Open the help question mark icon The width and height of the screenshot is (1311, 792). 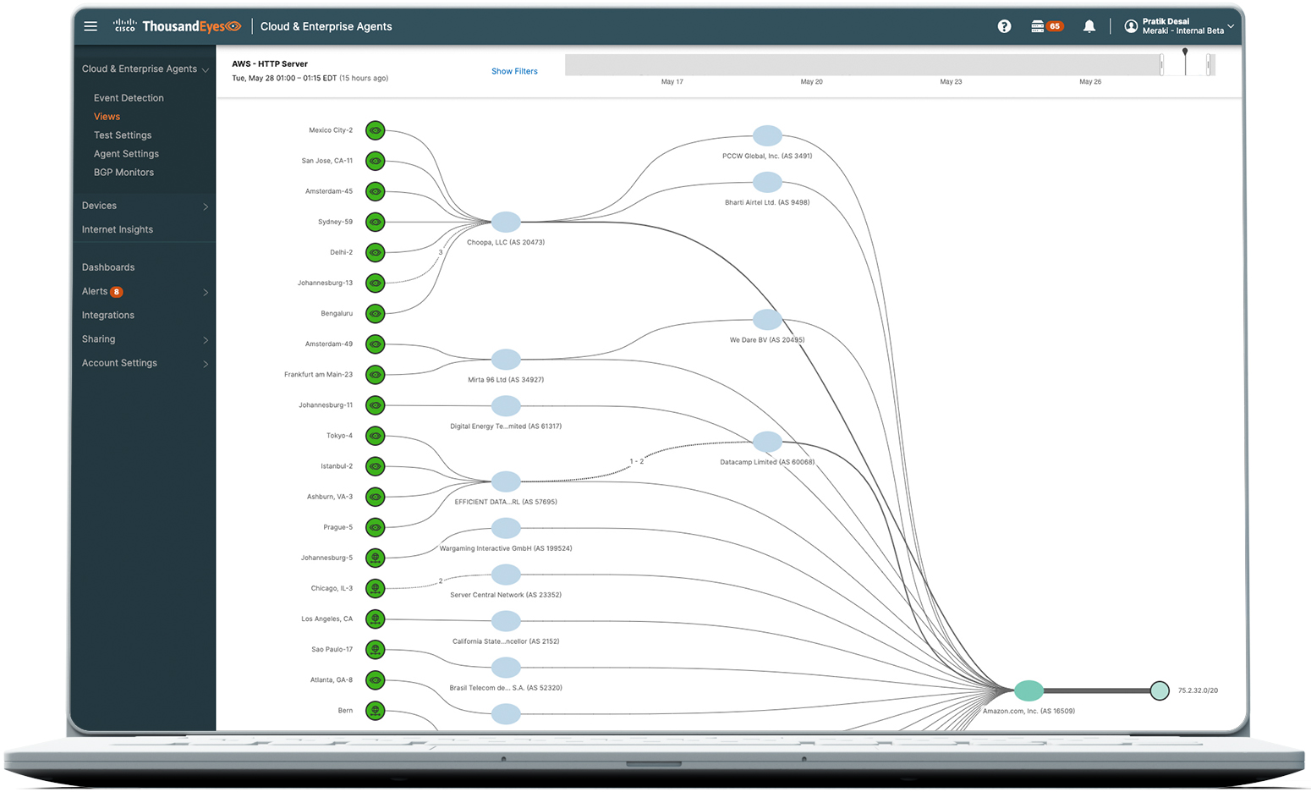point(1004,25)
